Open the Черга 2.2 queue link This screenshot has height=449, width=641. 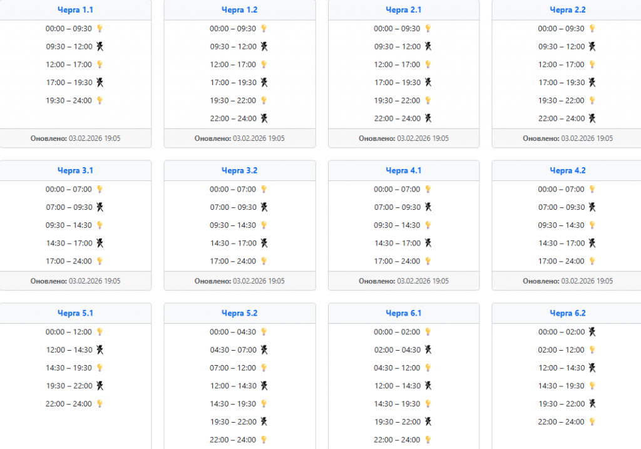(568, 10)
